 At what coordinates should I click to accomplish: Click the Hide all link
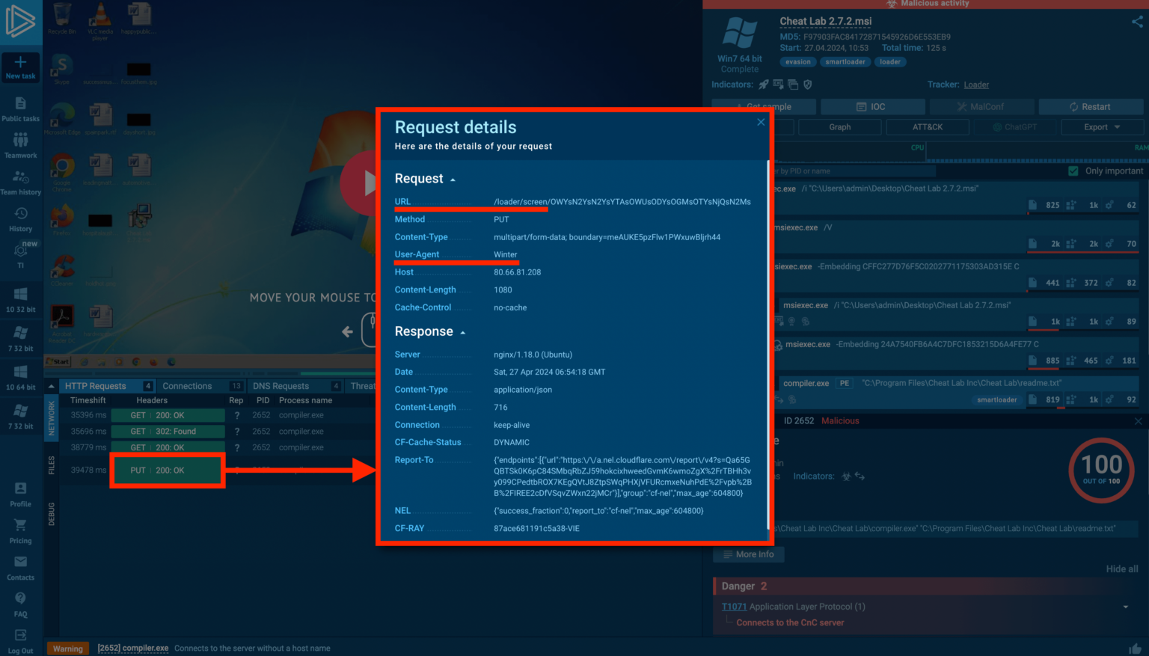pyautogui.click(x=1122, y=569)
